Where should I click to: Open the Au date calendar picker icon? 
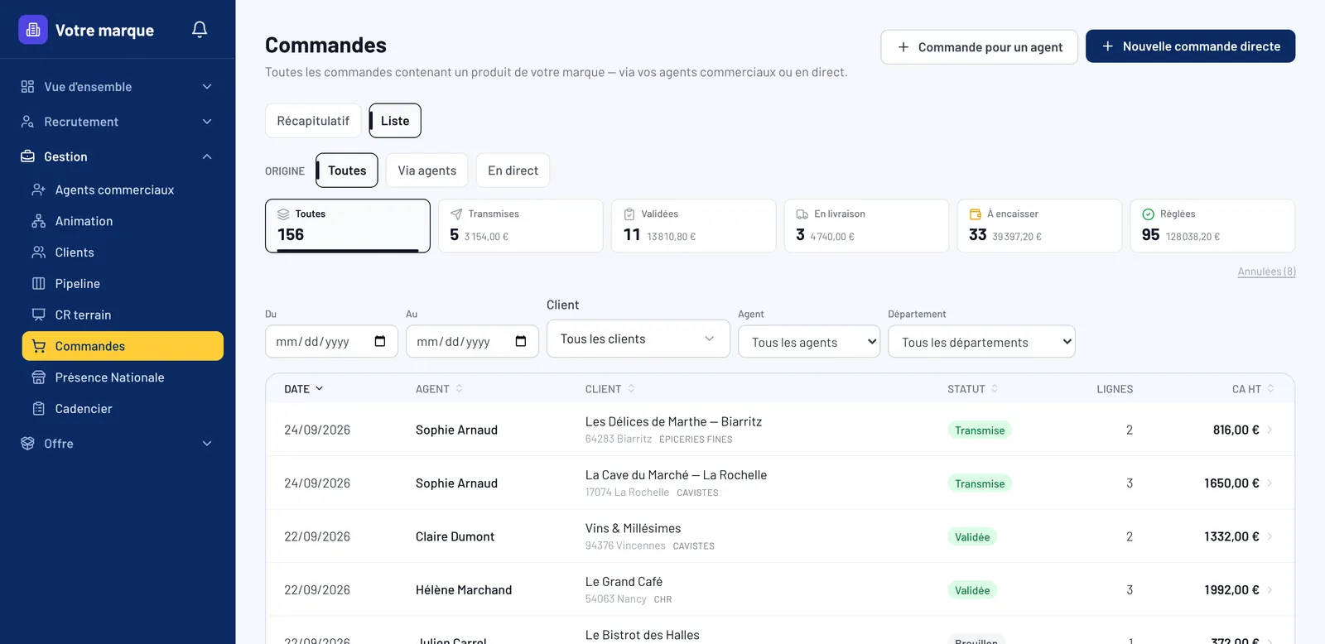(x=521, y=341)
